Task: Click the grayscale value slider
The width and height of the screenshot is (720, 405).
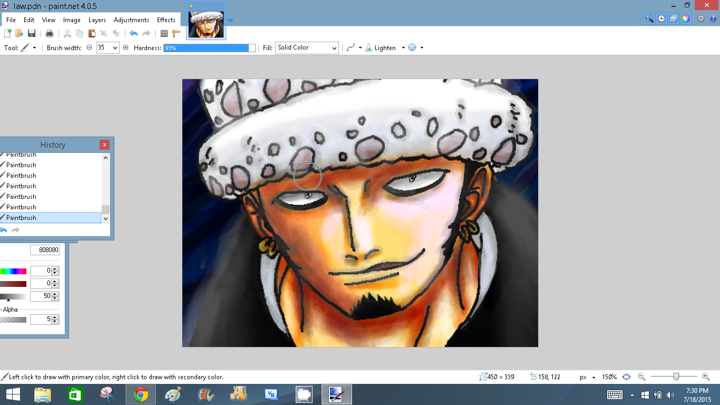Action: pos(13,296)
